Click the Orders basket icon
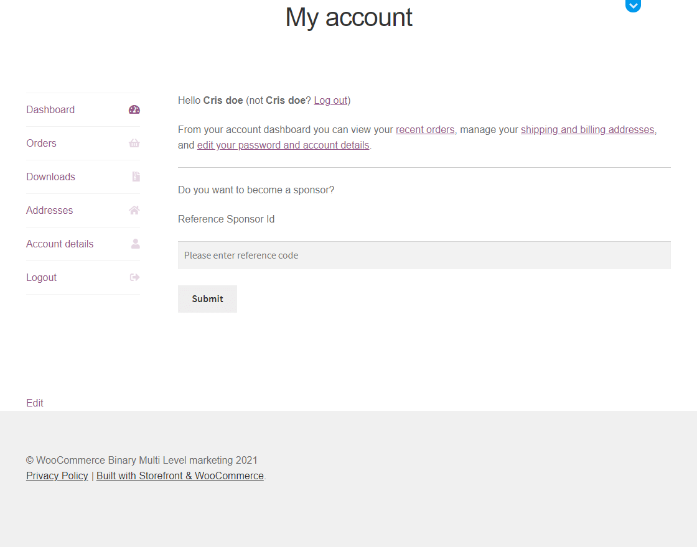697x547 pixels. 134,144
